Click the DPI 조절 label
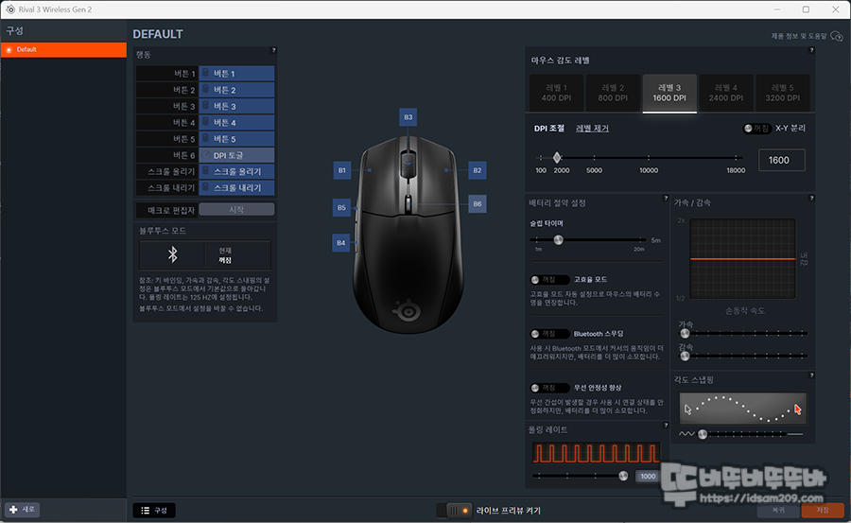This screenshot has height=523, width=851. point(548,129)
